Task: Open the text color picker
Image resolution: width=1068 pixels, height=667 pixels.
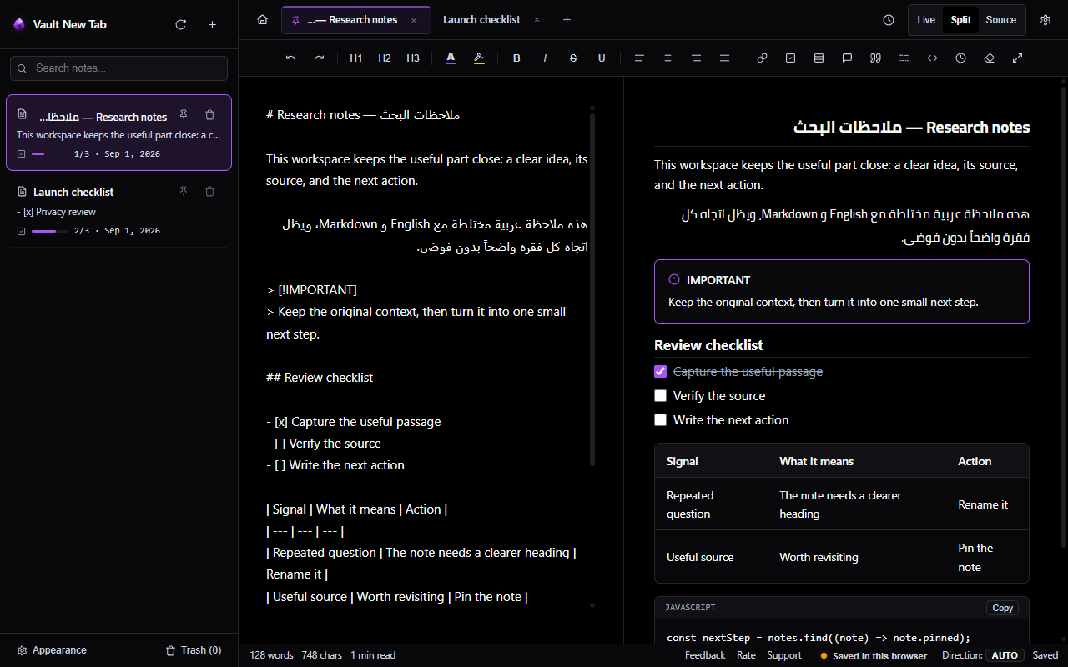Action: coord(451,58)
